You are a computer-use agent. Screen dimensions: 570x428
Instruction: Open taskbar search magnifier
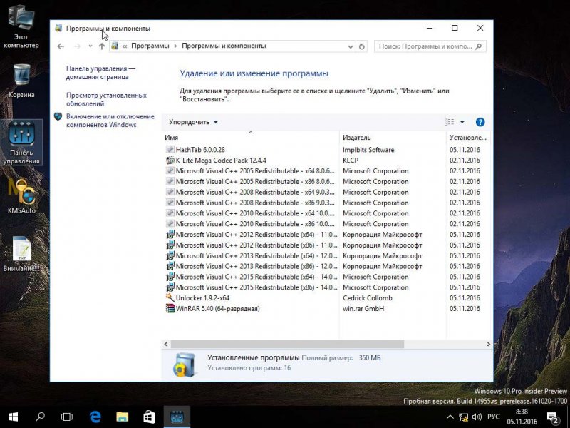(40, 417)
